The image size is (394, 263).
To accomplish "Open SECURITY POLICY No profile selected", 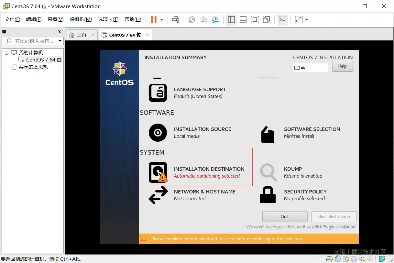I will click(305, 195).
